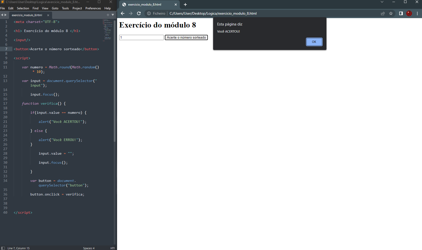Image resolution: width=422 pixels, height=250 pixels.
Task: Reload the exercicio_modulo_8.html page
Action: (x=139, y=13)
